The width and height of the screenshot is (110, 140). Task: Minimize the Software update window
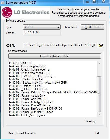[87, 2]
